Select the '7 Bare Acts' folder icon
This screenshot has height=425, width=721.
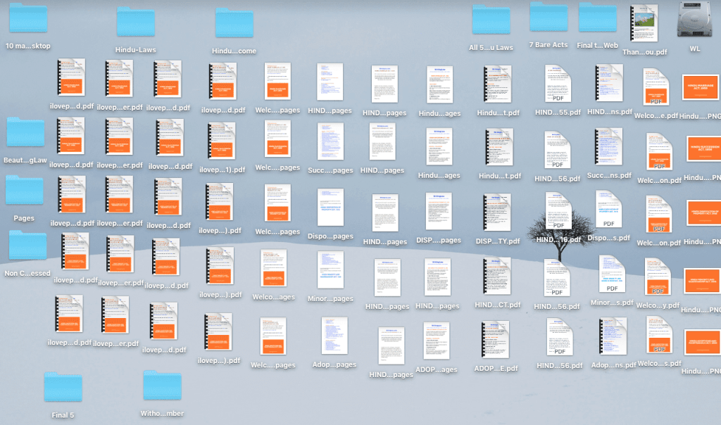(548, 17)
